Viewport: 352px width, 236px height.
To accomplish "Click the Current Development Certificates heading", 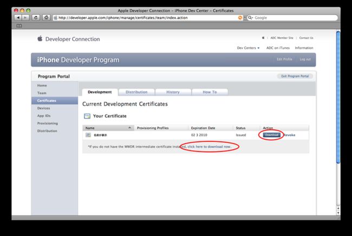I will pos(125,104).
